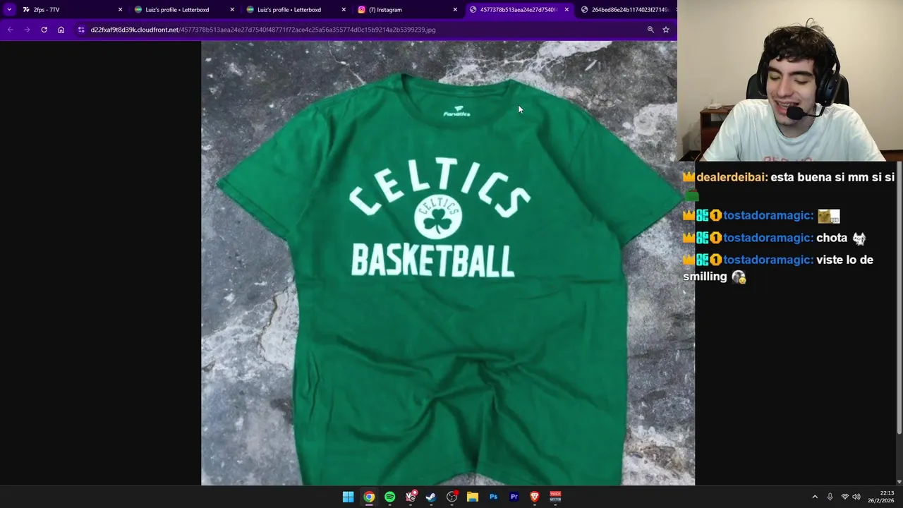The image size is (903, 508).
Task: Open the tab search dropdown arrow
Action: 9,10
